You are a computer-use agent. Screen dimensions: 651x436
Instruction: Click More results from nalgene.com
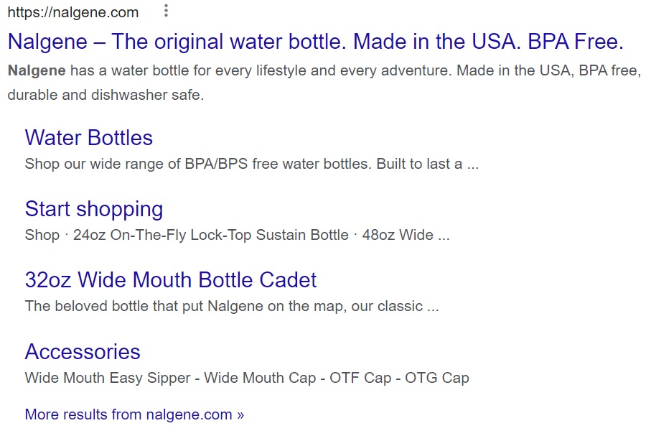coord(134,414)
